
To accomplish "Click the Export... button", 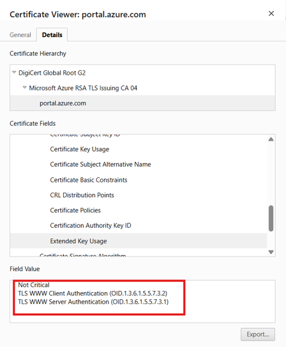I will tap(258, 334).
